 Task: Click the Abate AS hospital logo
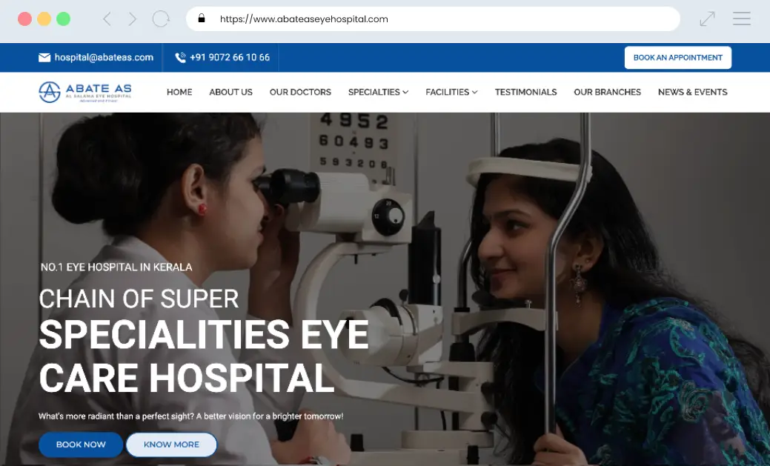coord(85,92)
